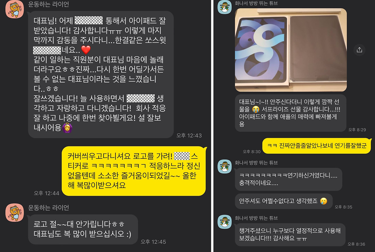Select the message 챙겨주셨으니 누구보다 열정적으로
The width and height of the screenshot is (375, 252).
(290, 235)
